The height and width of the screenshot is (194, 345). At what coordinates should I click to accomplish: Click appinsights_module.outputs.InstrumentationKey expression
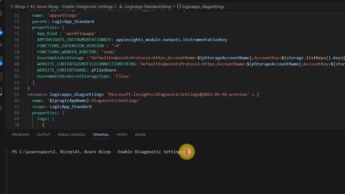coord(171,39)
